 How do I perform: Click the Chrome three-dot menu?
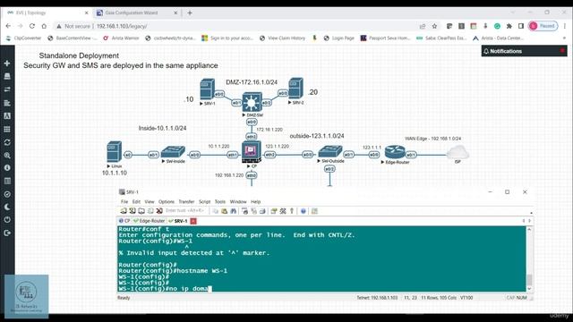pyautogui.click(x=565, y=26)
